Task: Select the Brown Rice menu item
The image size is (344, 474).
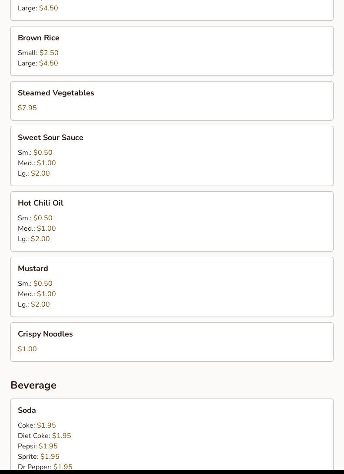Action: (x=172, y=51)
